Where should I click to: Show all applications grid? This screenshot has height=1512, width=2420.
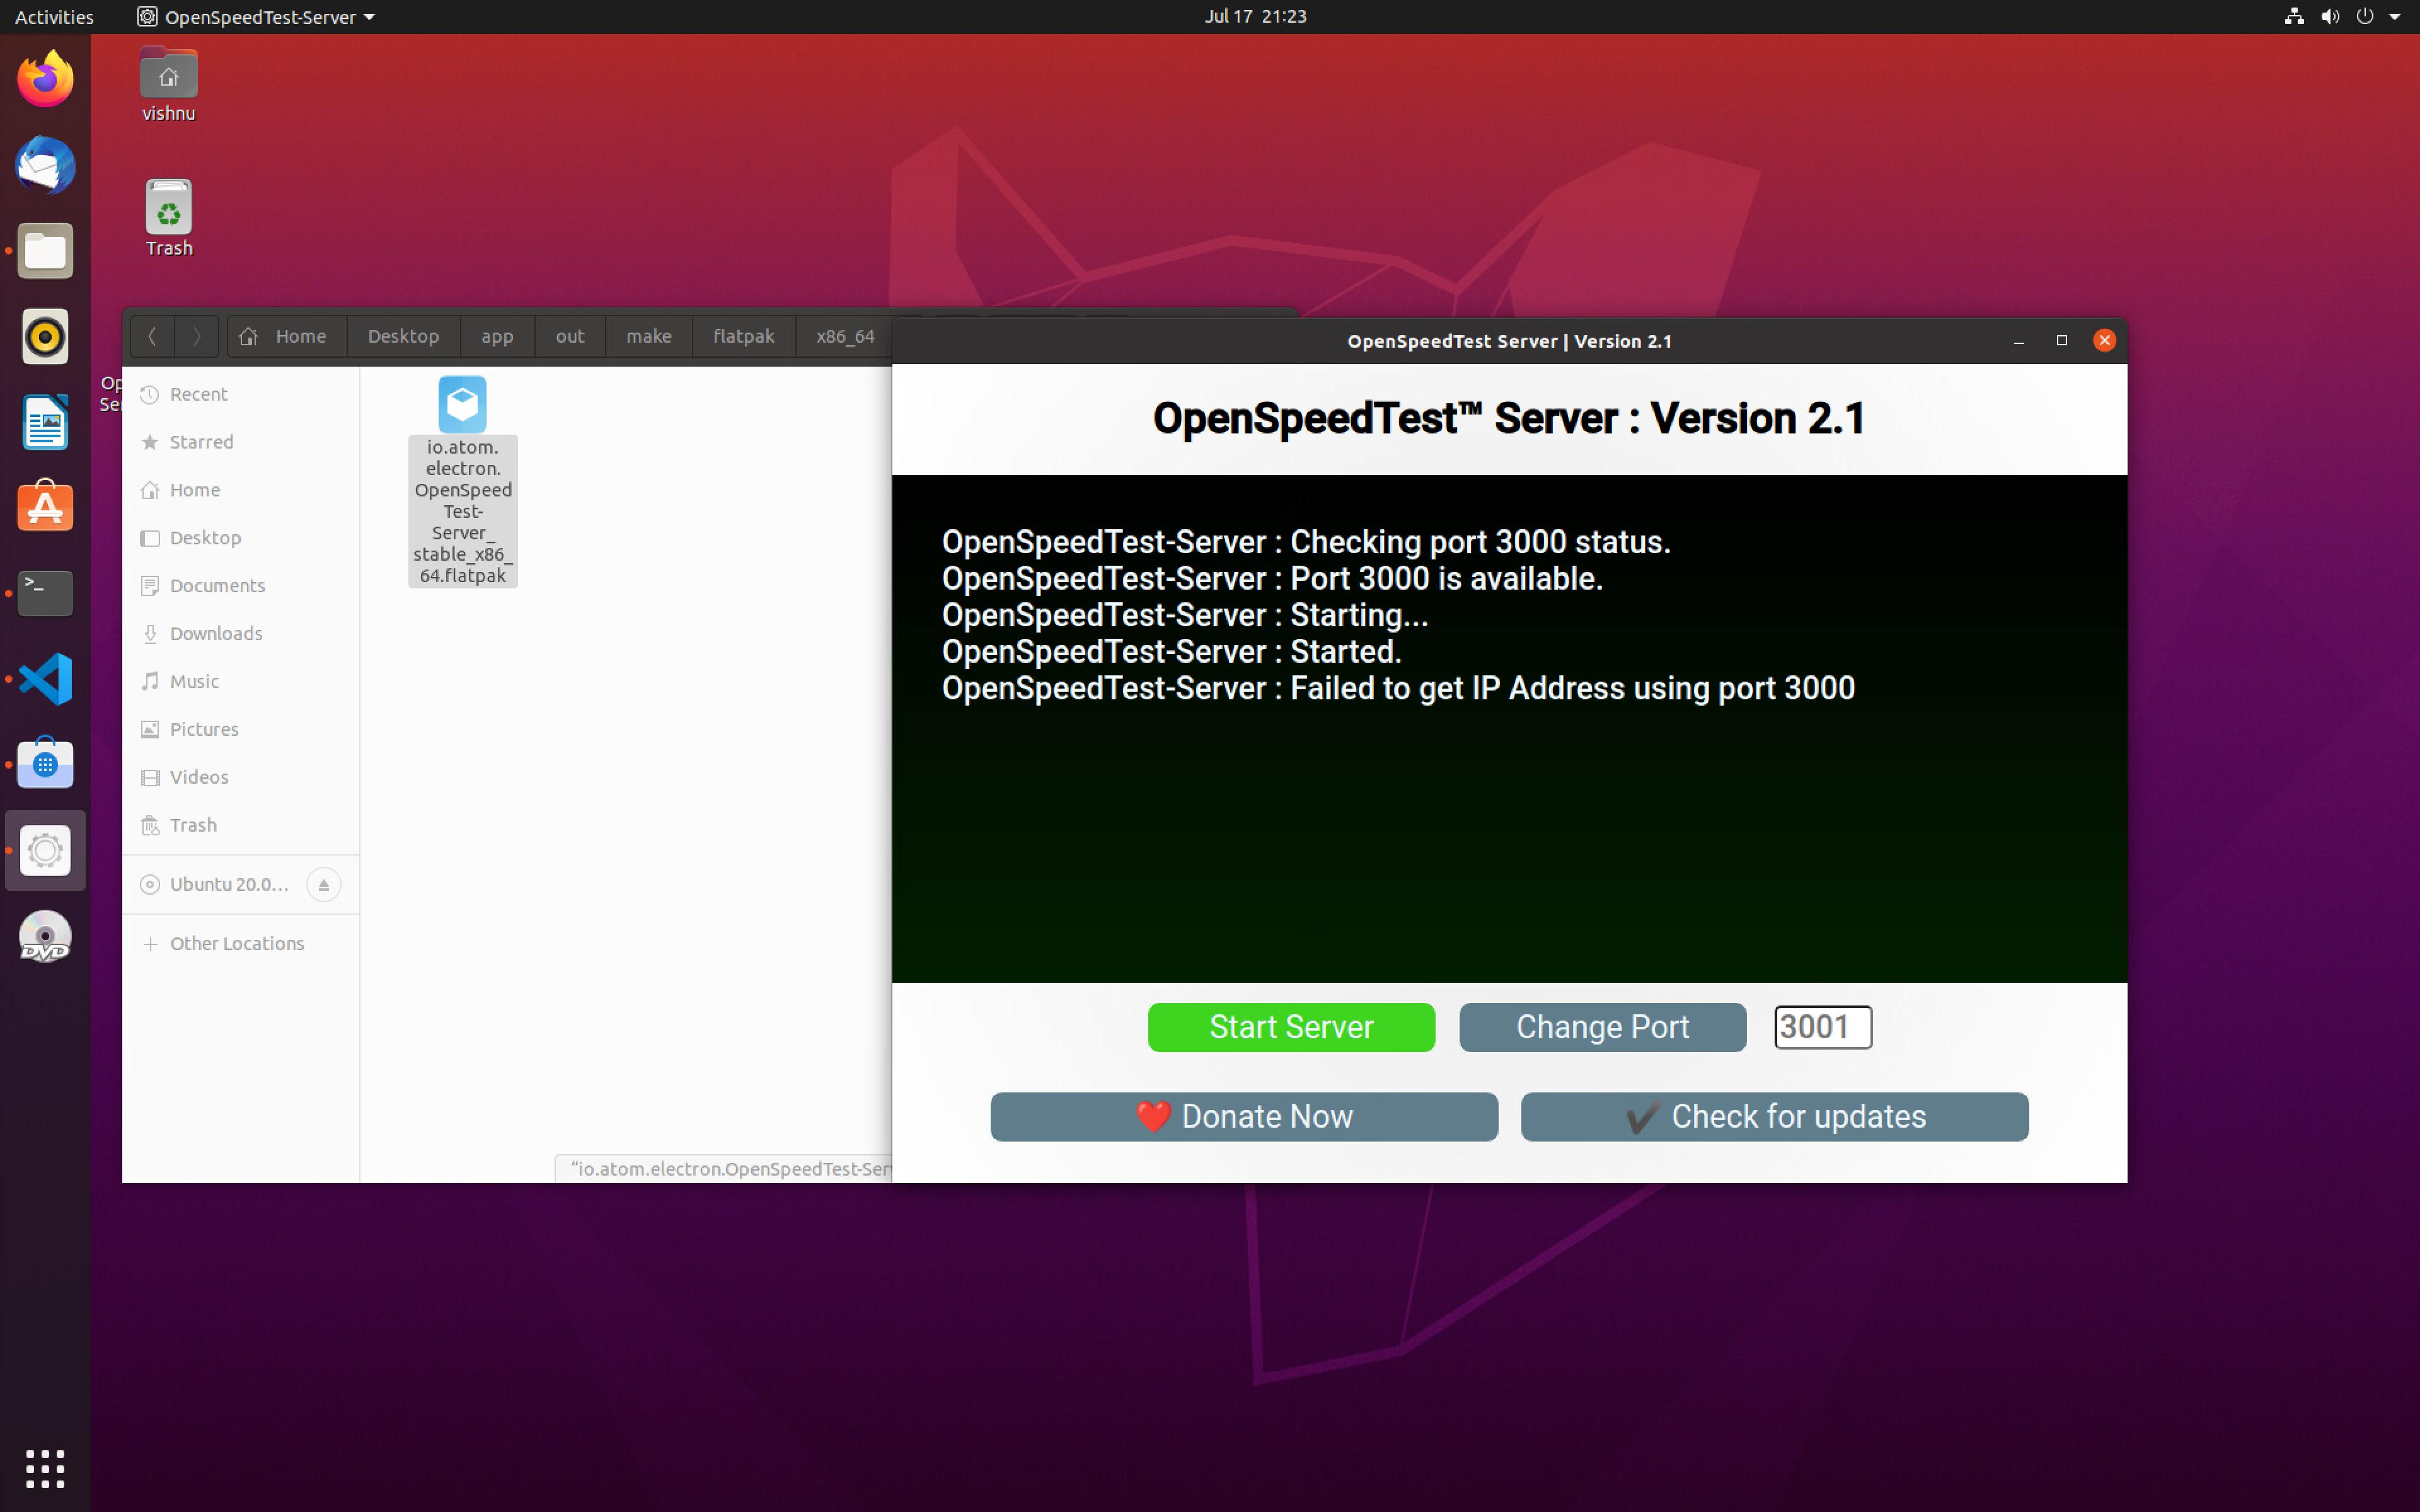tap(45, 1468)
